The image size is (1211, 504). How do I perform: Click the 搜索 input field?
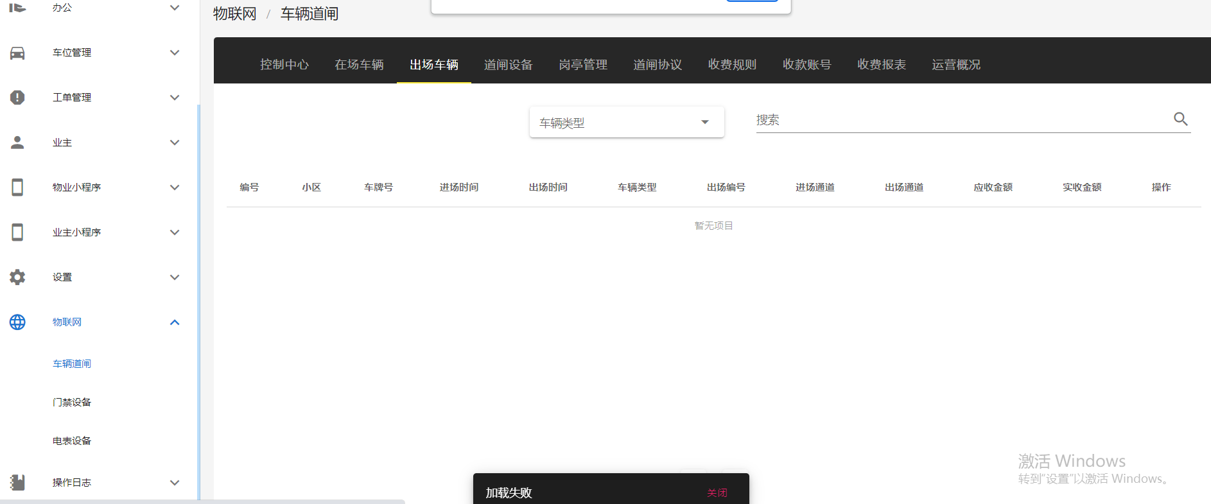pyautogui.click(x=963, y=119)
